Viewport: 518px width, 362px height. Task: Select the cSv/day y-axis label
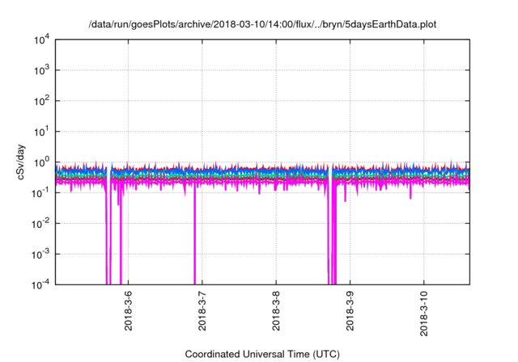pos(20,162)
